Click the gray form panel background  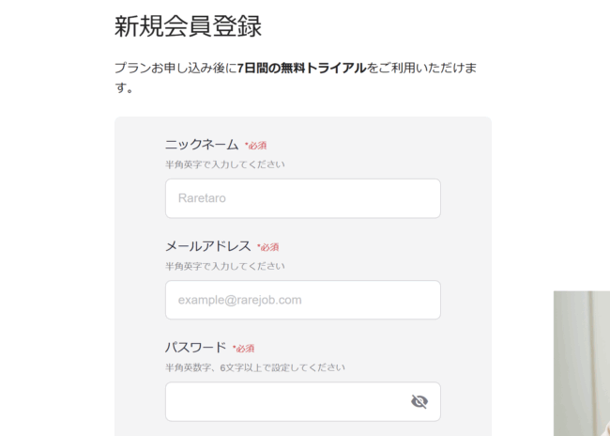139,282
